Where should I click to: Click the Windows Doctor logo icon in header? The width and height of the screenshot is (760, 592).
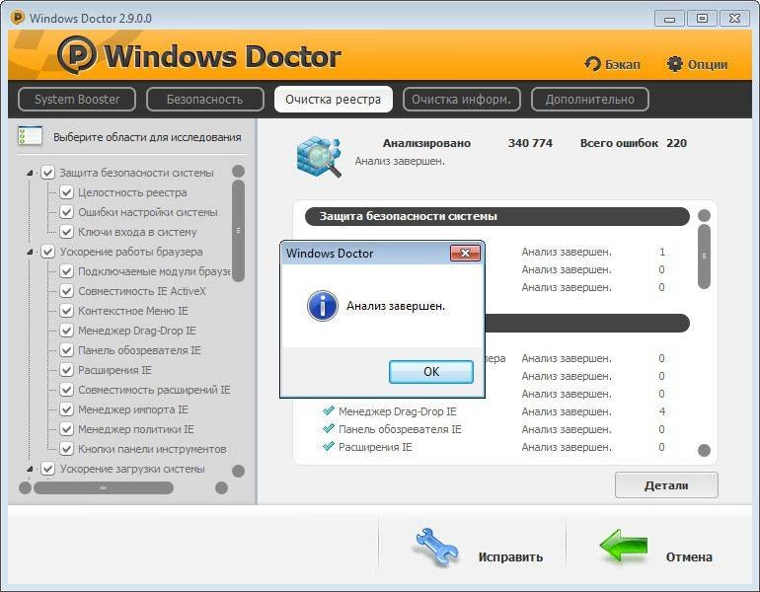(77, 54)
